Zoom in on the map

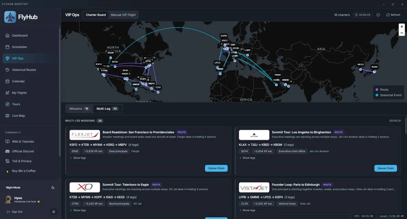(x=402, y=26)
